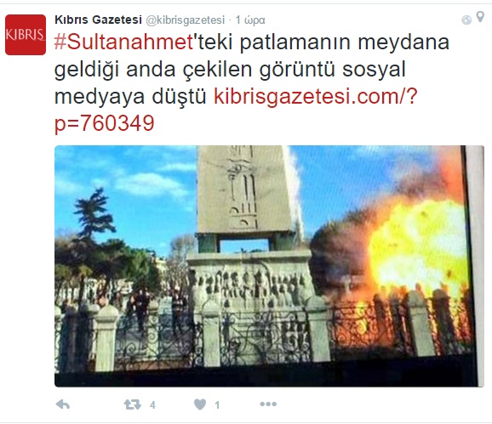Viewport: 492px width, 424px height.
Task: Follow the kibrisgazetesi.com/?p=760349 link
Action: (236, 110)
